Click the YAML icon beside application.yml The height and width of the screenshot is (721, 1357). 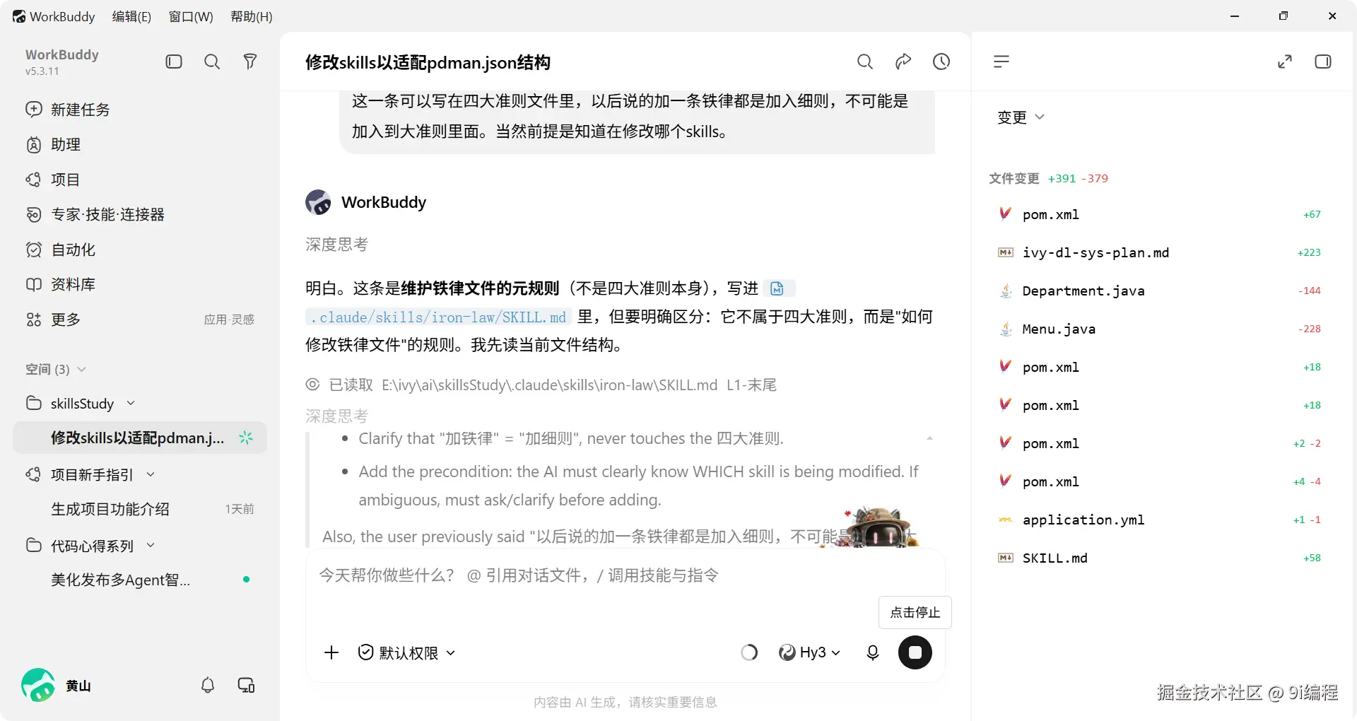pos(1005,520)
